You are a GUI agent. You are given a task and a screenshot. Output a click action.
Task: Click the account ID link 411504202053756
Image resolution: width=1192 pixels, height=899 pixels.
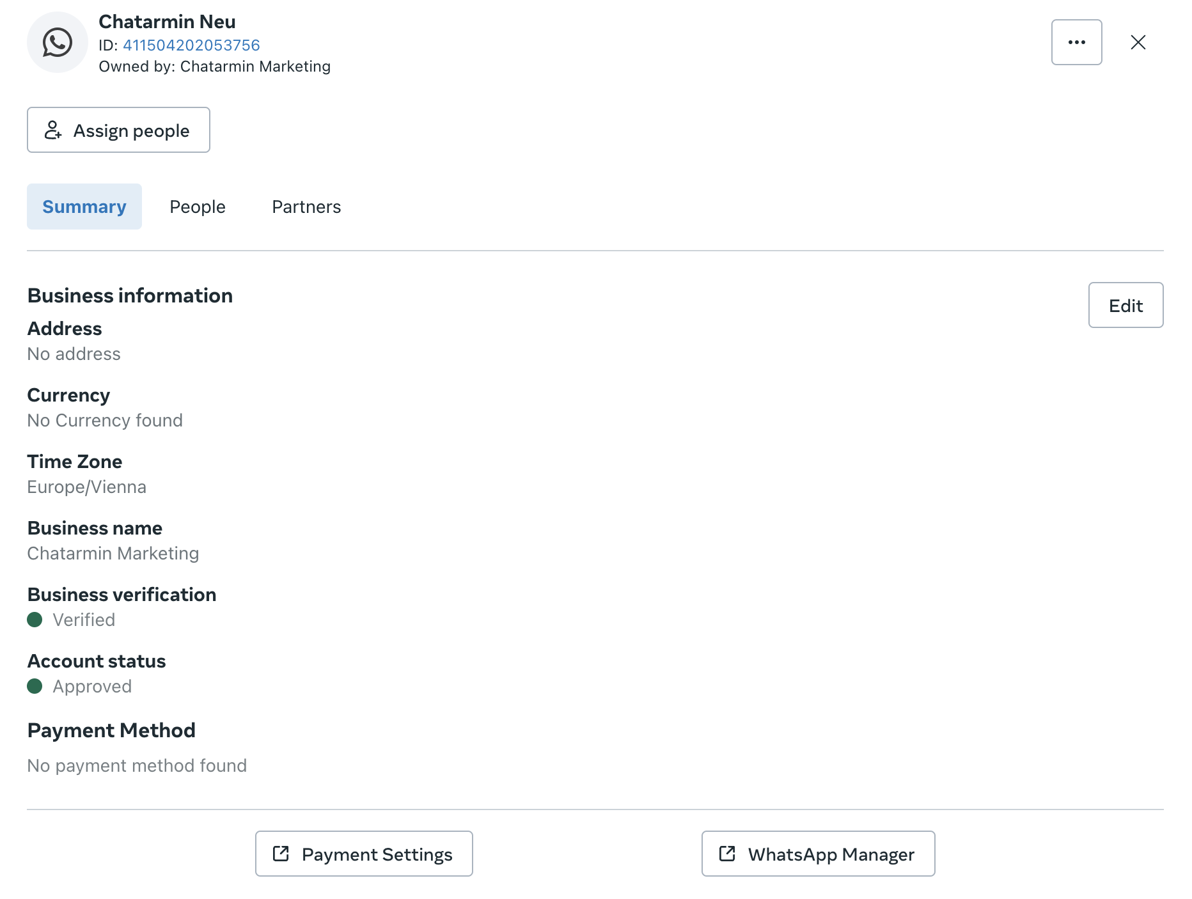[x=191, y=45]
